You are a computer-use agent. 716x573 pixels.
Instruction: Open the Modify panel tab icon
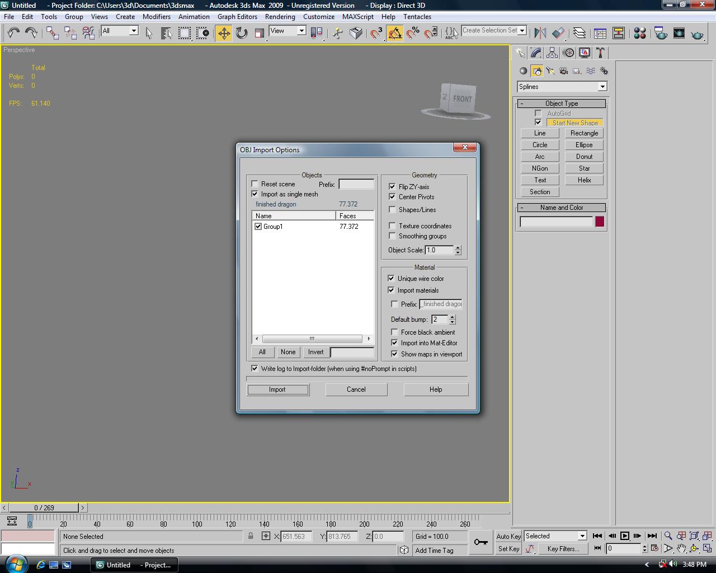536,53
